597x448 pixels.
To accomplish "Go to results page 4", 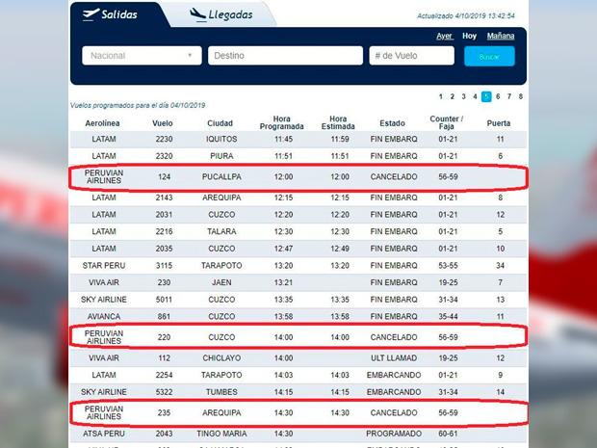I will point(475,96).
